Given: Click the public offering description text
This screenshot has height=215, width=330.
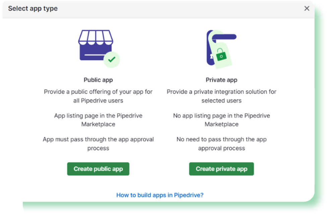Looking at the screenshot, I should [x=98, y=96].
